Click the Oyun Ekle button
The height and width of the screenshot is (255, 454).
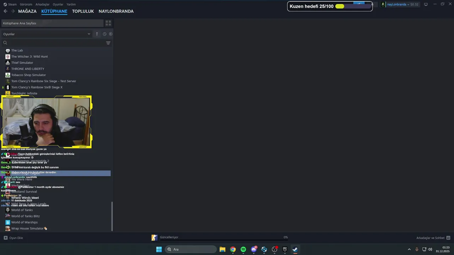click(13, 238)
